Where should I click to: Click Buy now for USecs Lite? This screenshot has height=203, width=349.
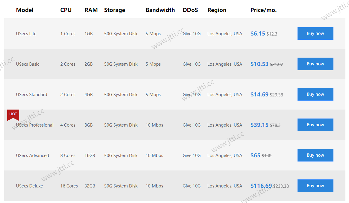coord(315,33)
